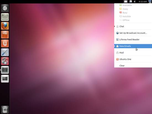Set status to Away

point(133,9)
